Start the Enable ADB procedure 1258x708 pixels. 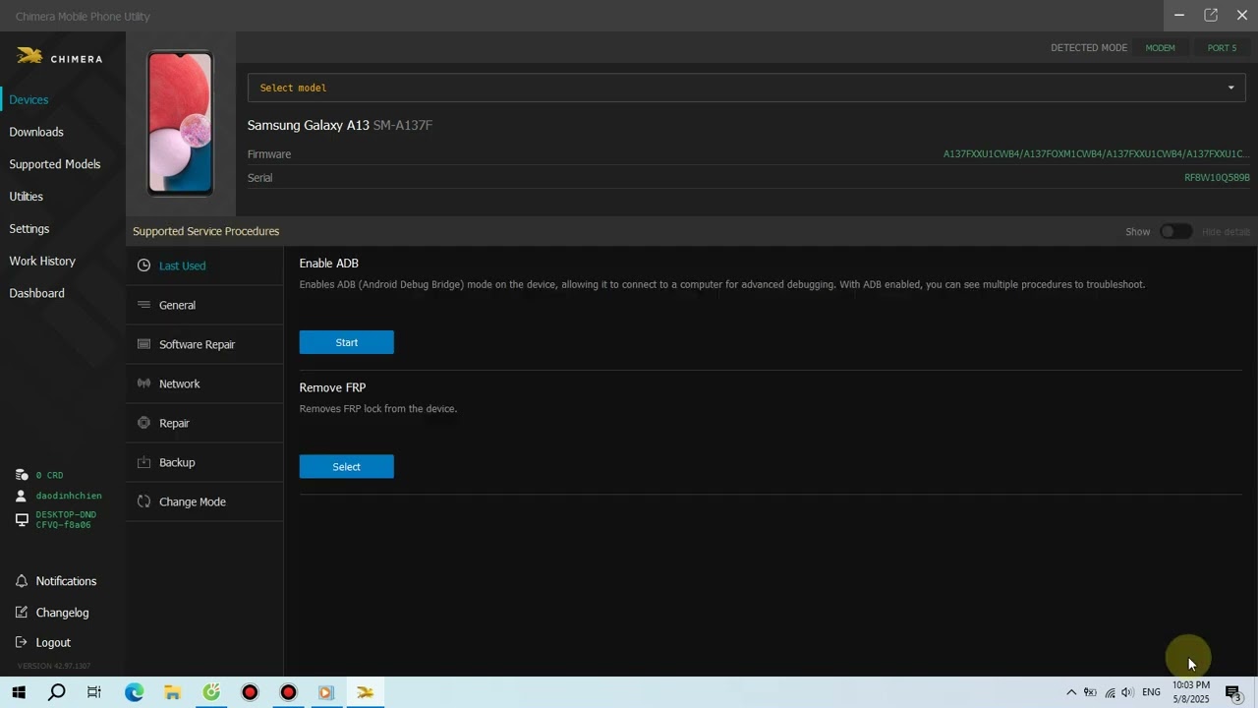346,342
